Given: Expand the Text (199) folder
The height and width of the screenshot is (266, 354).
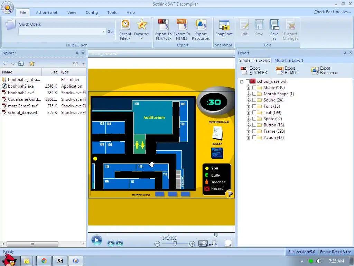Looking at the screenshot, I should (248, 113).
